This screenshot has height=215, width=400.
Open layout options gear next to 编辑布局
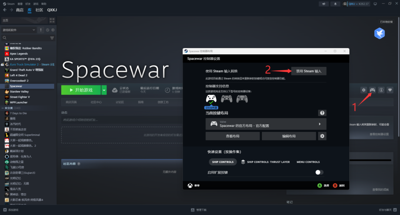322,136
